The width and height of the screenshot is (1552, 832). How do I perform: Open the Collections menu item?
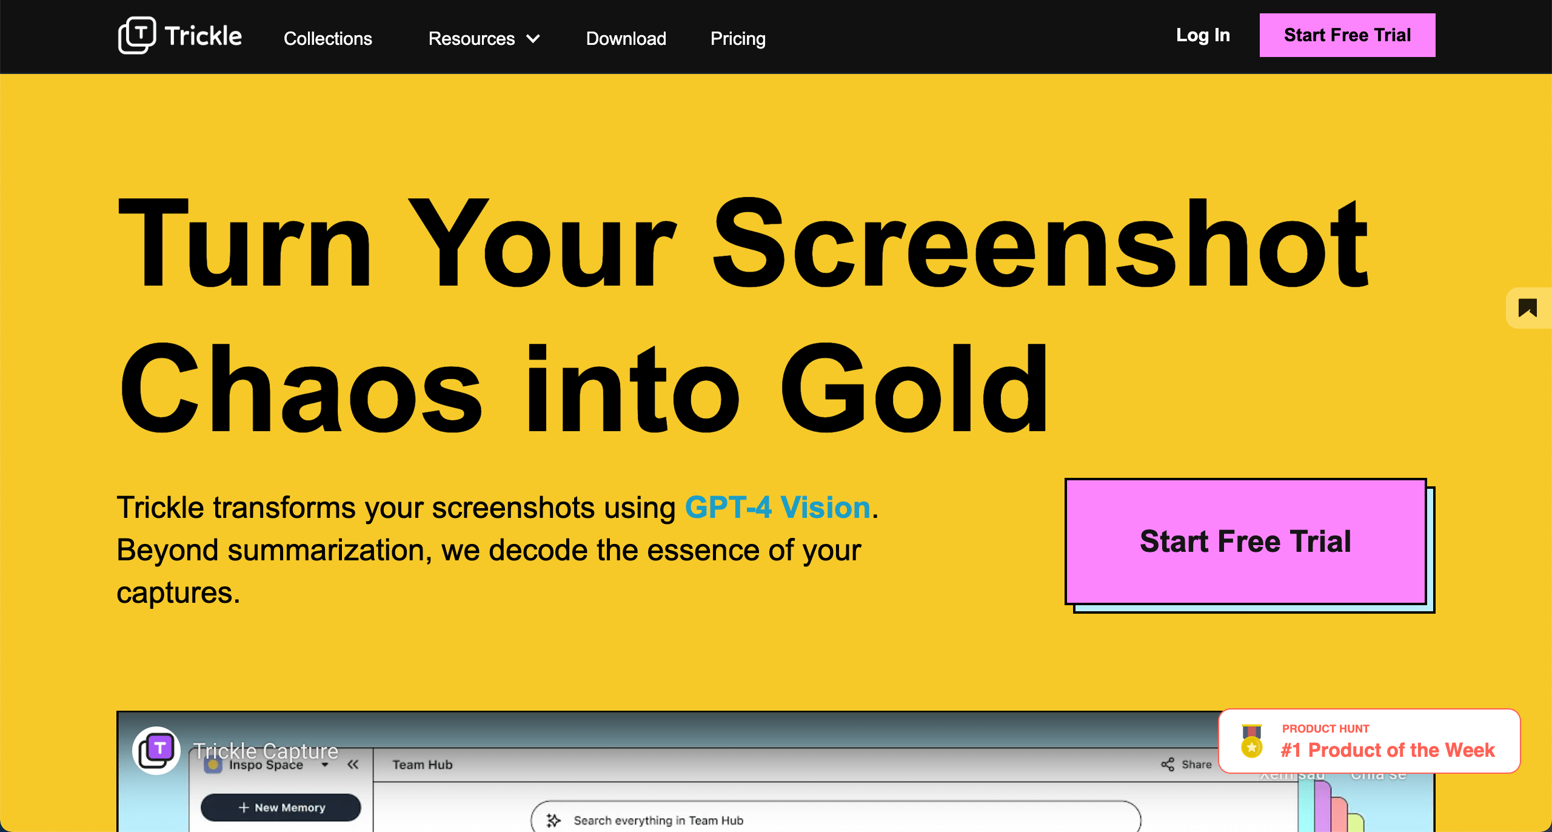click(x=327, y=39)
